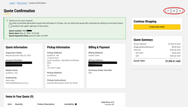
Task: Click the Total Price AUD column header
Action: (108, 102)
